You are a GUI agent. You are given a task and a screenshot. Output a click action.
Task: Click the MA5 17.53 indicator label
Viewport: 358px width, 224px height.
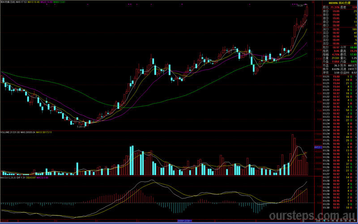pyautogui.click(x=21, y=2)
